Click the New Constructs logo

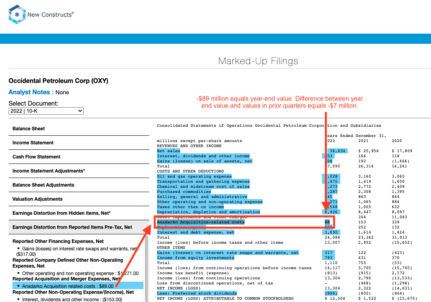click(41, 14)
